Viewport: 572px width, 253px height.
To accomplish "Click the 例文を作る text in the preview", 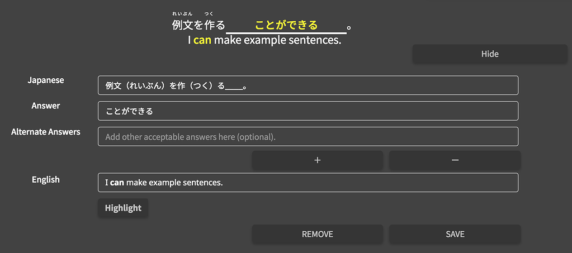I will pyautogui.click(x=198, y=25).
